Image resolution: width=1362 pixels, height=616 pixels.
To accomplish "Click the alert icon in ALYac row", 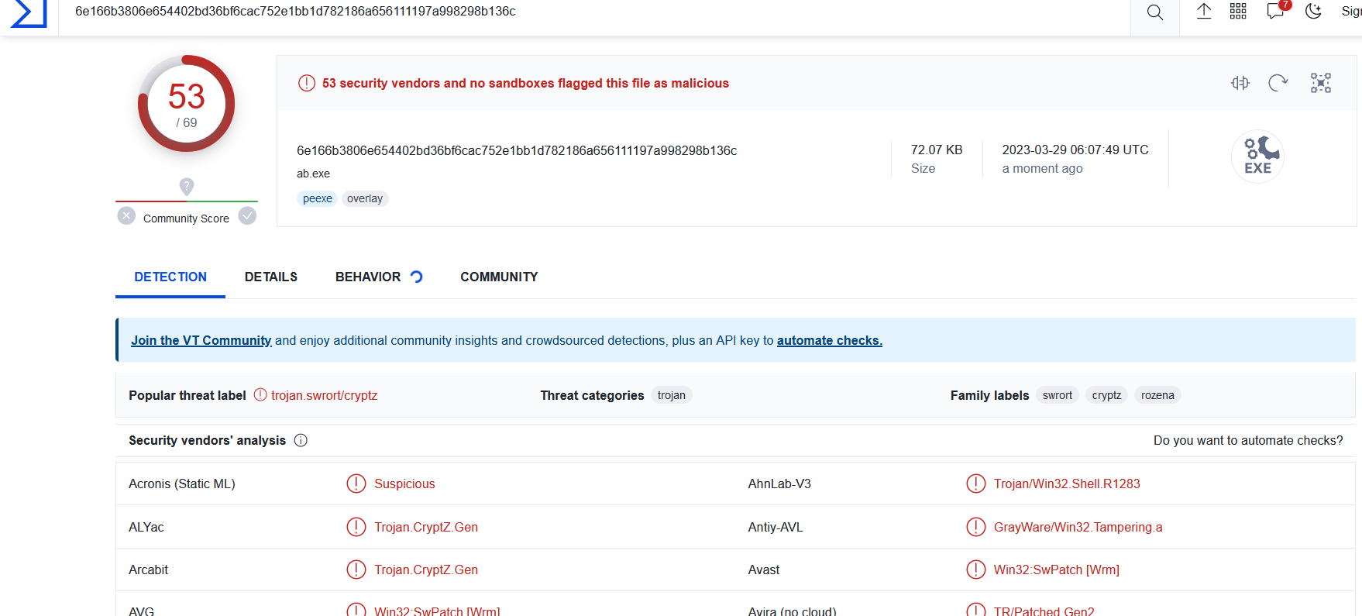I will coord(356,527).
